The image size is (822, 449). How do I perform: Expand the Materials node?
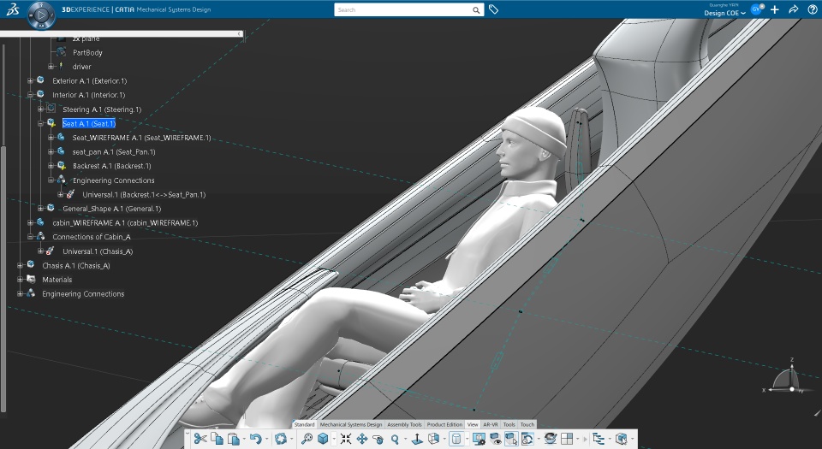(x=20, y=280)
